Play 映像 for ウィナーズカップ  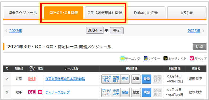[147, 92]
